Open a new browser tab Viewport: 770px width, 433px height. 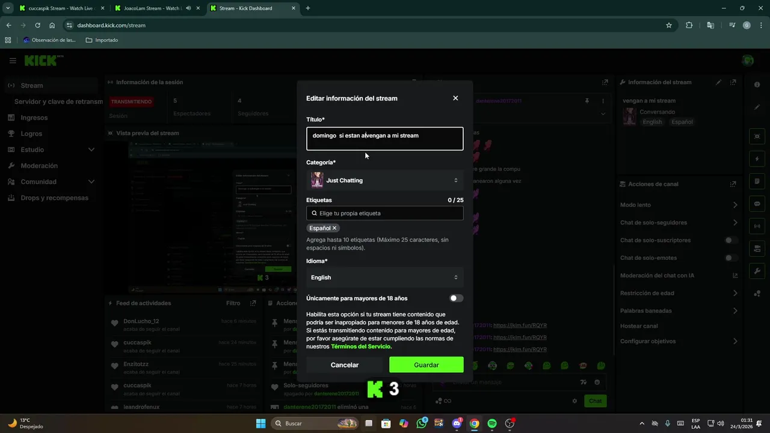click(x=308, y=8)
